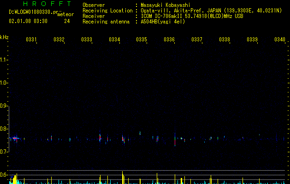Click the Receiving Location field label
The height and width of the screenshot is (184, 290).
point(107,11)
